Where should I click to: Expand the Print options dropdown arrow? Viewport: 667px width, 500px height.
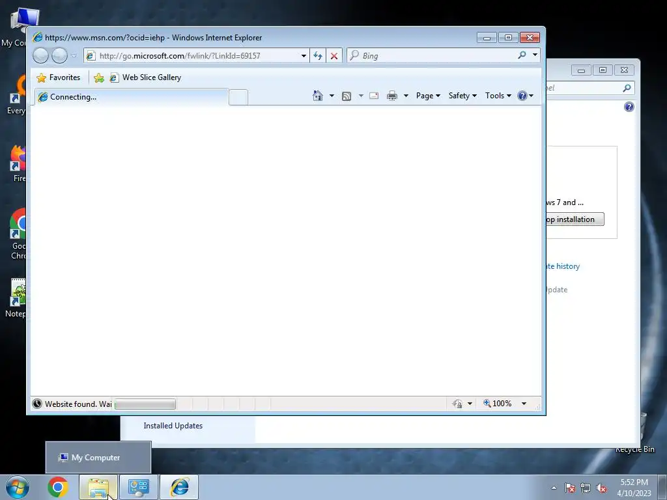click(406, 96)
